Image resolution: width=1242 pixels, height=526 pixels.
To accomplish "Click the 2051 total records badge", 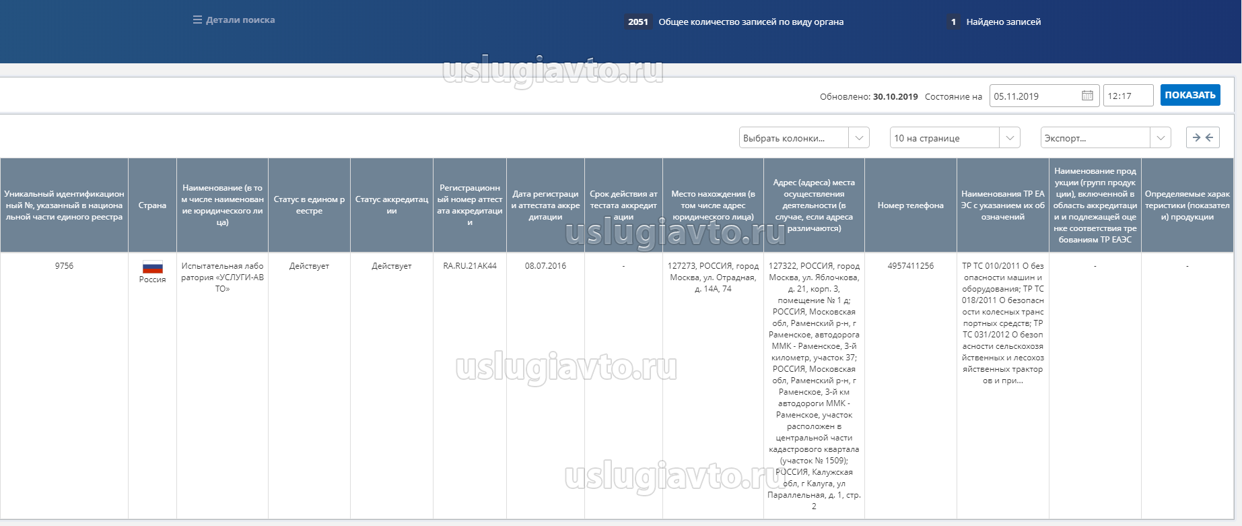I will coord(637,22).
